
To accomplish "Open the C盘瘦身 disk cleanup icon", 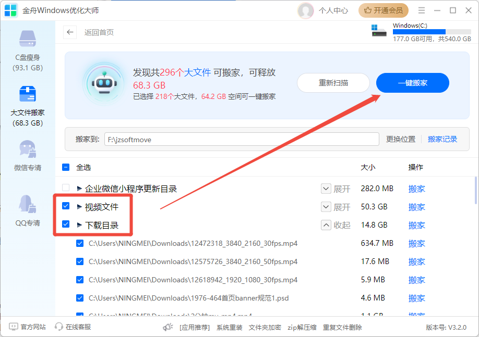I will click(28, 39).
